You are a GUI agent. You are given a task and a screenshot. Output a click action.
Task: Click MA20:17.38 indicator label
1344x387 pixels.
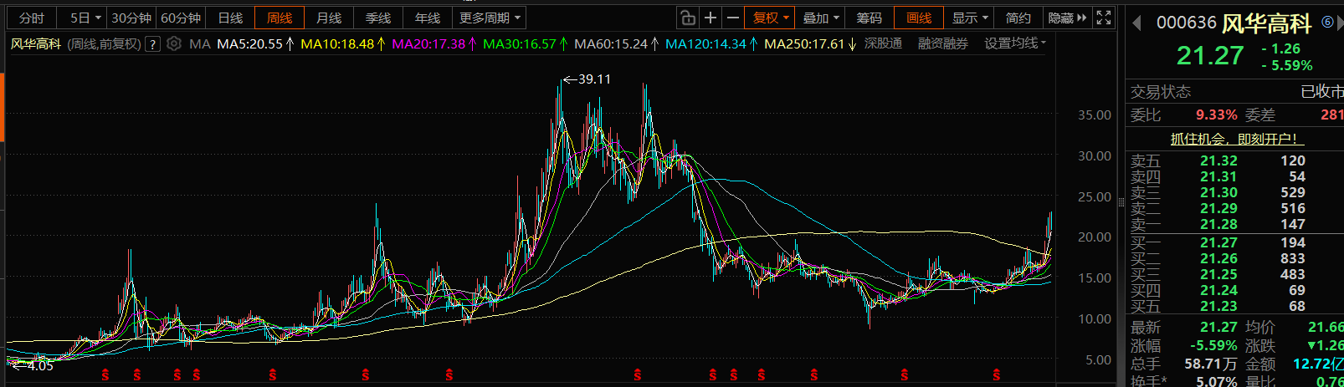point(433,43)
